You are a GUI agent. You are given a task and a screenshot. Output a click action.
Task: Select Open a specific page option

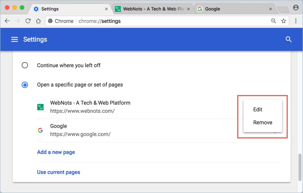click(25, 85)
